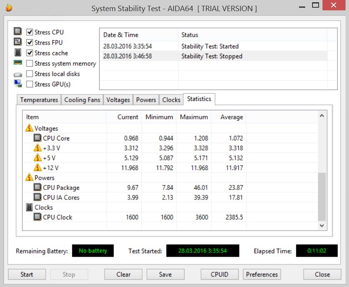This screenshot has height=287, width=349.
Task: Click the statistics list scroll down arrow
Action: [x=322, y=226]
